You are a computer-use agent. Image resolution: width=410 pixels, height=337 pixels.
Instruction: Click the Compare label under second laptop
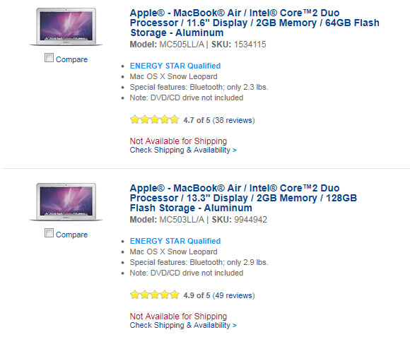click(71, 235)
